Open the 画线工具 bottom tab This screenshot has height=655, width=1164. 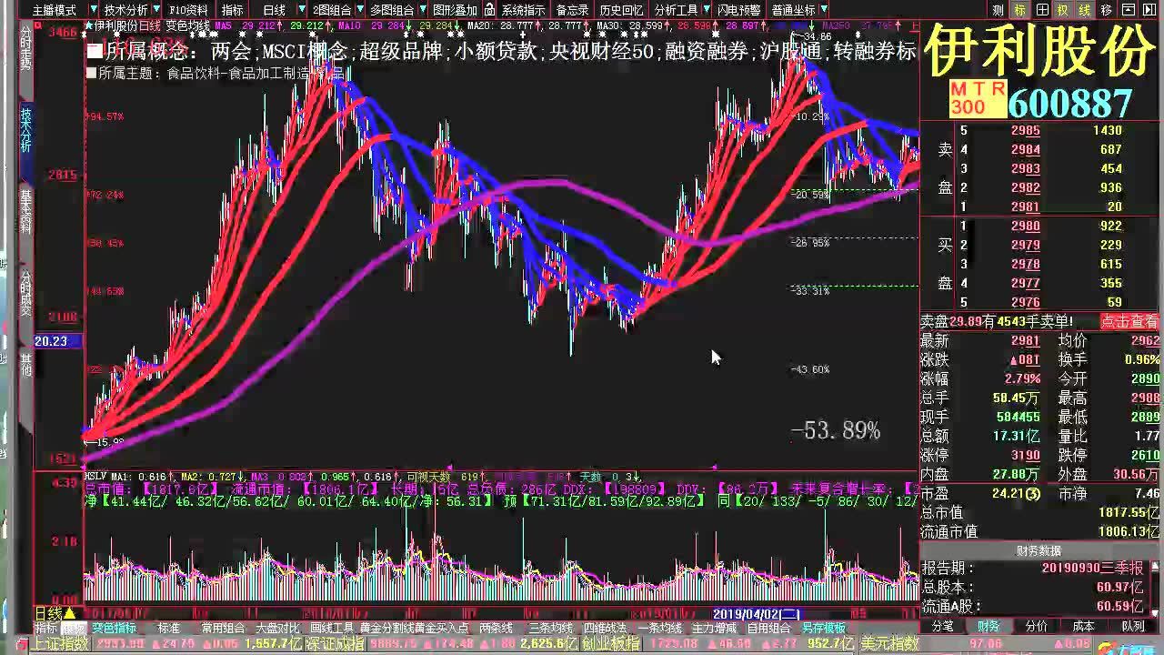click(x=331, y=628)
